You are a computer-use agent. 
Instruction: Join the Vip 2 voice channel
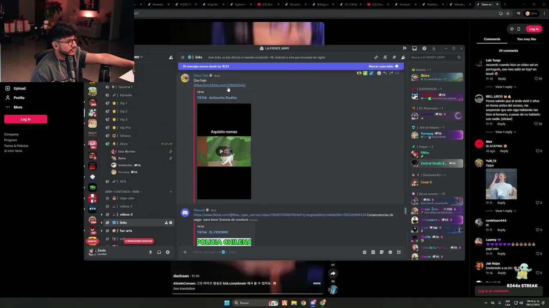tap(140, 111)
